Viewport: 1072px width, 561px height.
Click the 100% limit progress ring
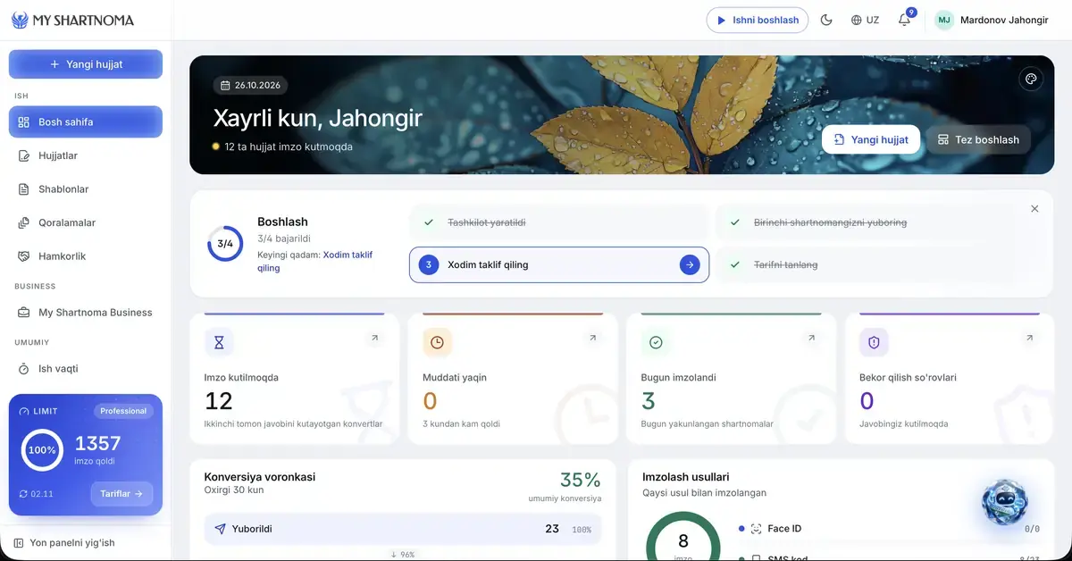pos(42,450)
